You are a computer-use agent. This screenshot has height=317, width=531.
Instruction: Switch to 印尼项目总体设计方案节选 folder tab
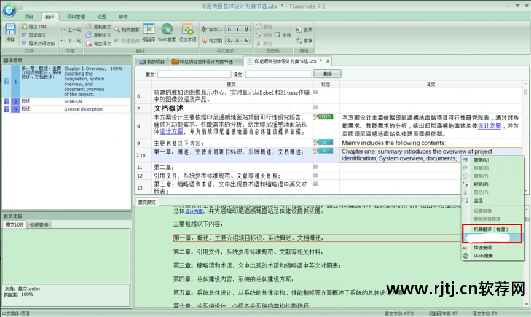click(206, 61)
